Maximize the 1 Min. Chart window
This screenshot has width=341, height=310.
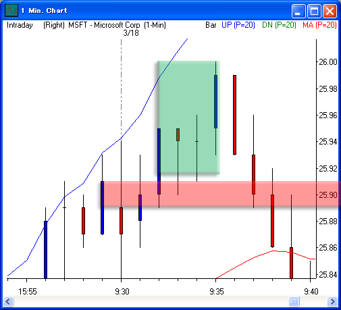314,11
